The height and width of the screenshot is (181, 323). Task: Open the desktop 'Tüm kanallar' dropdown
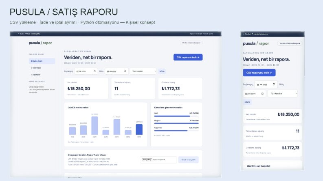(143, 71)
